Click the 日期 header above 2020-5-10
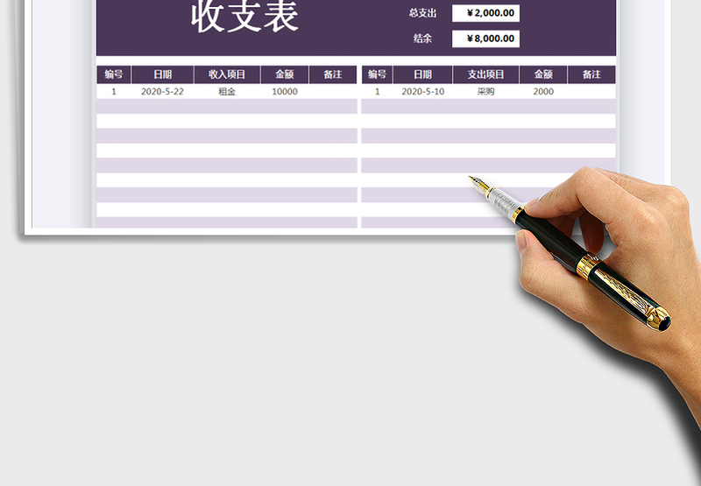 coord(423,74)
